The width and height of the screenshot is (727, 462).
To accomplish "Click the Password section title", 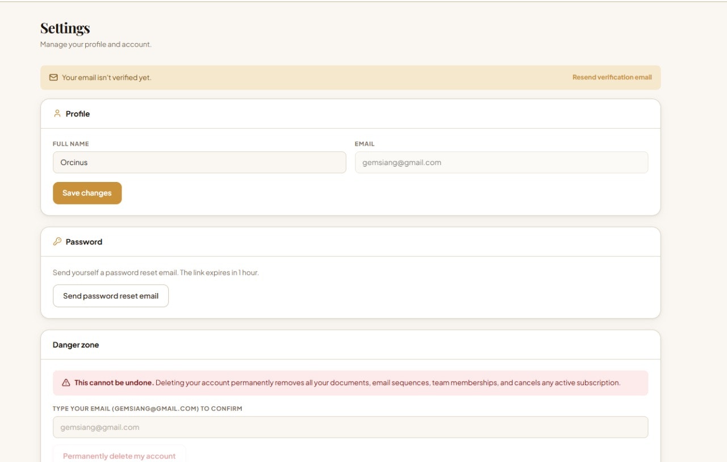I will (84, 241).
